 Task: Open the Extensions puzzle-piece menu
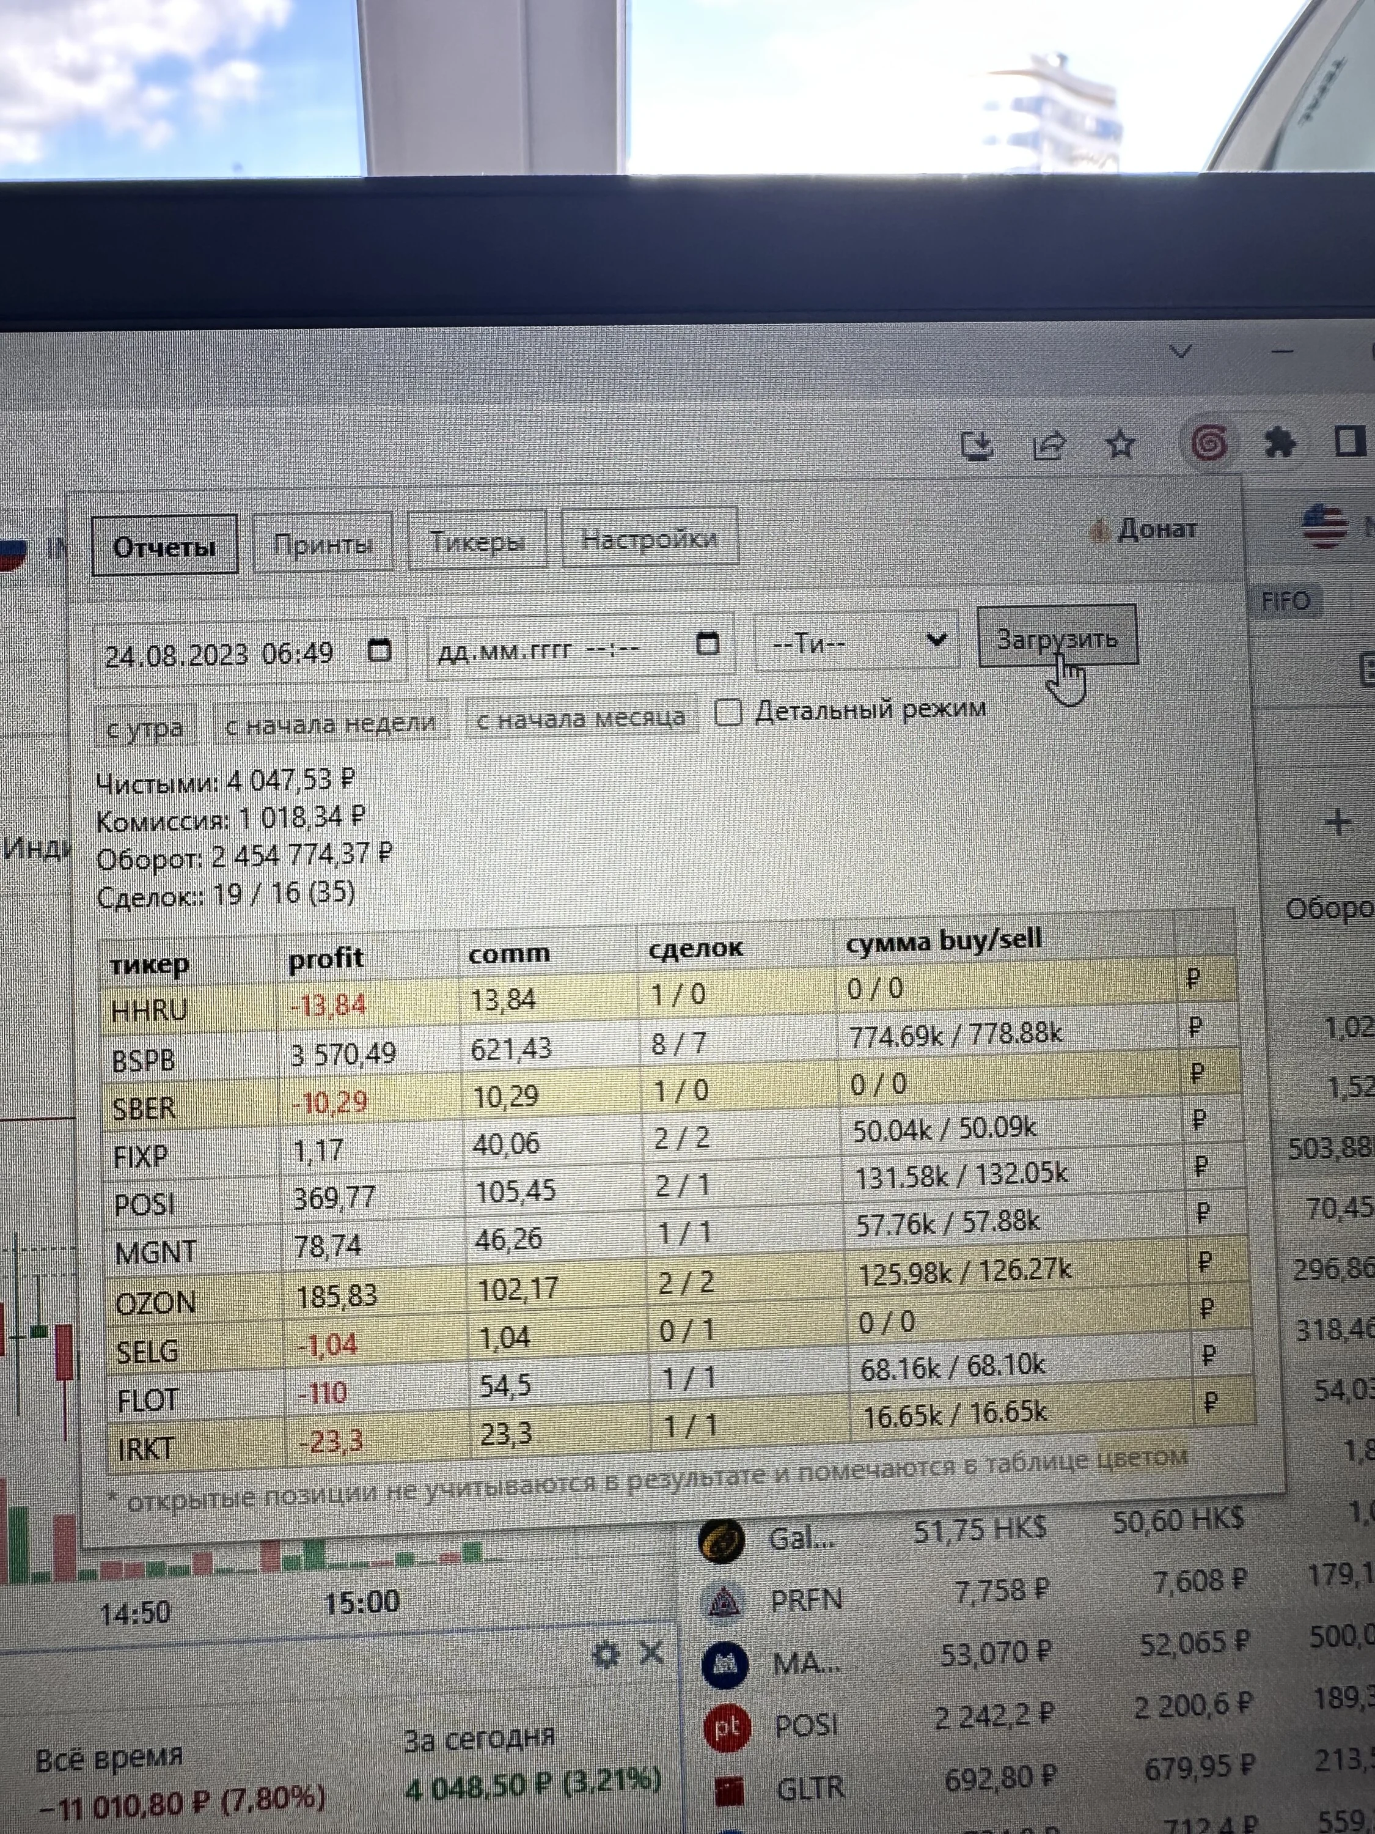(x=1280, y=442)
